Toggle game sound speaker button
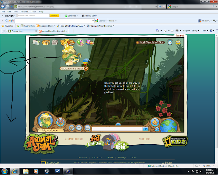The height and width of the screenshot is (177, 221). (x=157, y=129)
